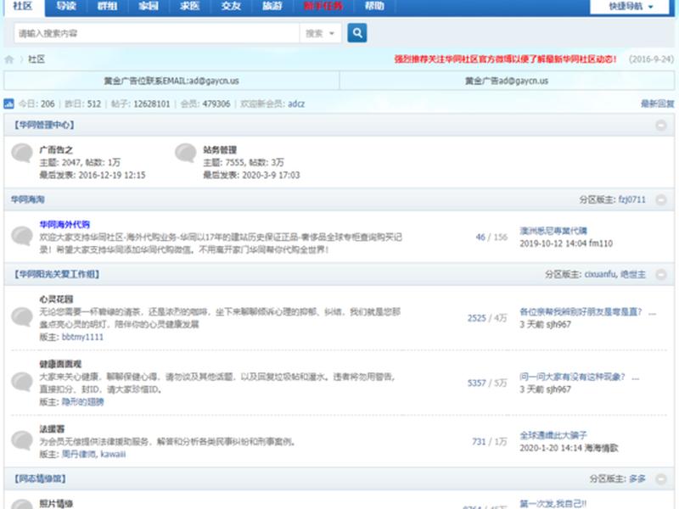Open the red 新手任务 nav tab

[323, 6]
